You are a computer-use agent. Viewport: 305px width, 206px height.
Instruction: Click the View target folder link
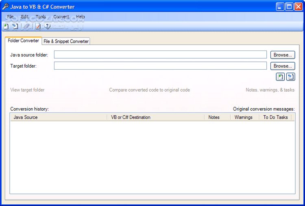[27, 90]
